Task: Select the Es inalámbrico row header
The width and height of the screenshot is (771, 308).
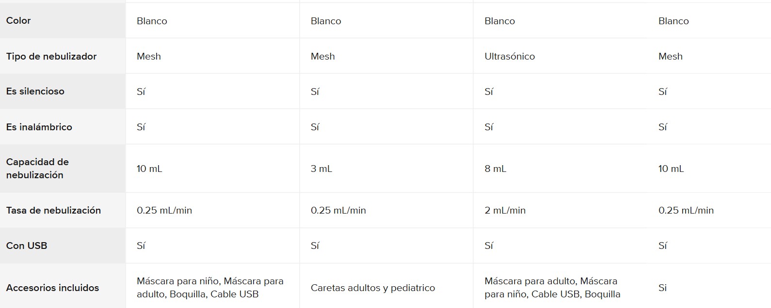Action: pyautogui.click(x=39, y=127)
